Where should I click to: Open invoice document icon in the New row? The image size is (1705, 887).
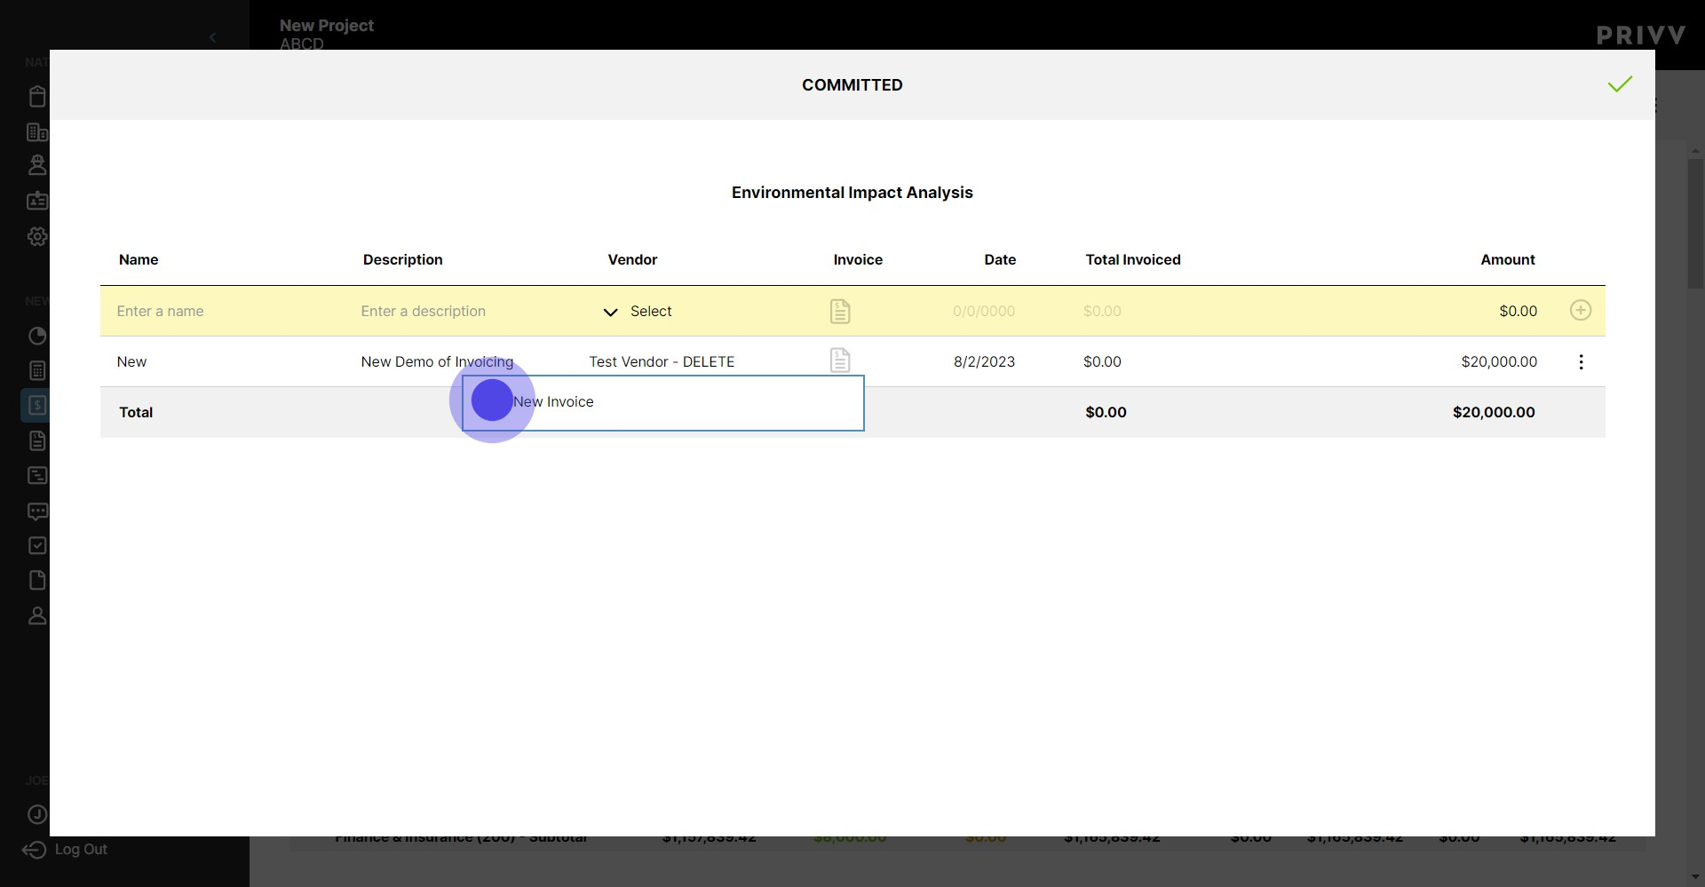840,360
